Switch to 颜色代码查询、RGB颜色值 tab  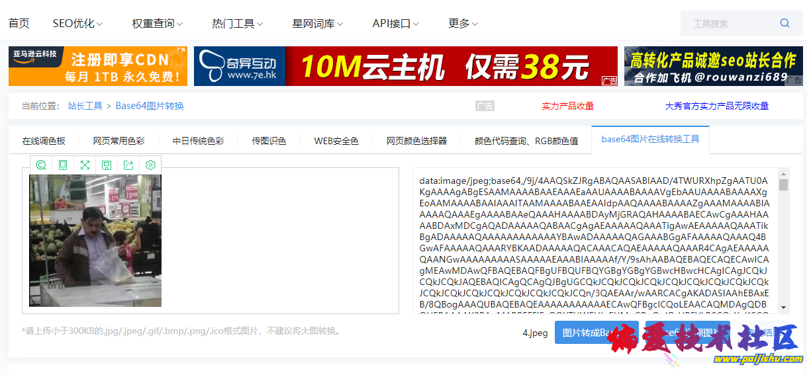click(526, 141)
